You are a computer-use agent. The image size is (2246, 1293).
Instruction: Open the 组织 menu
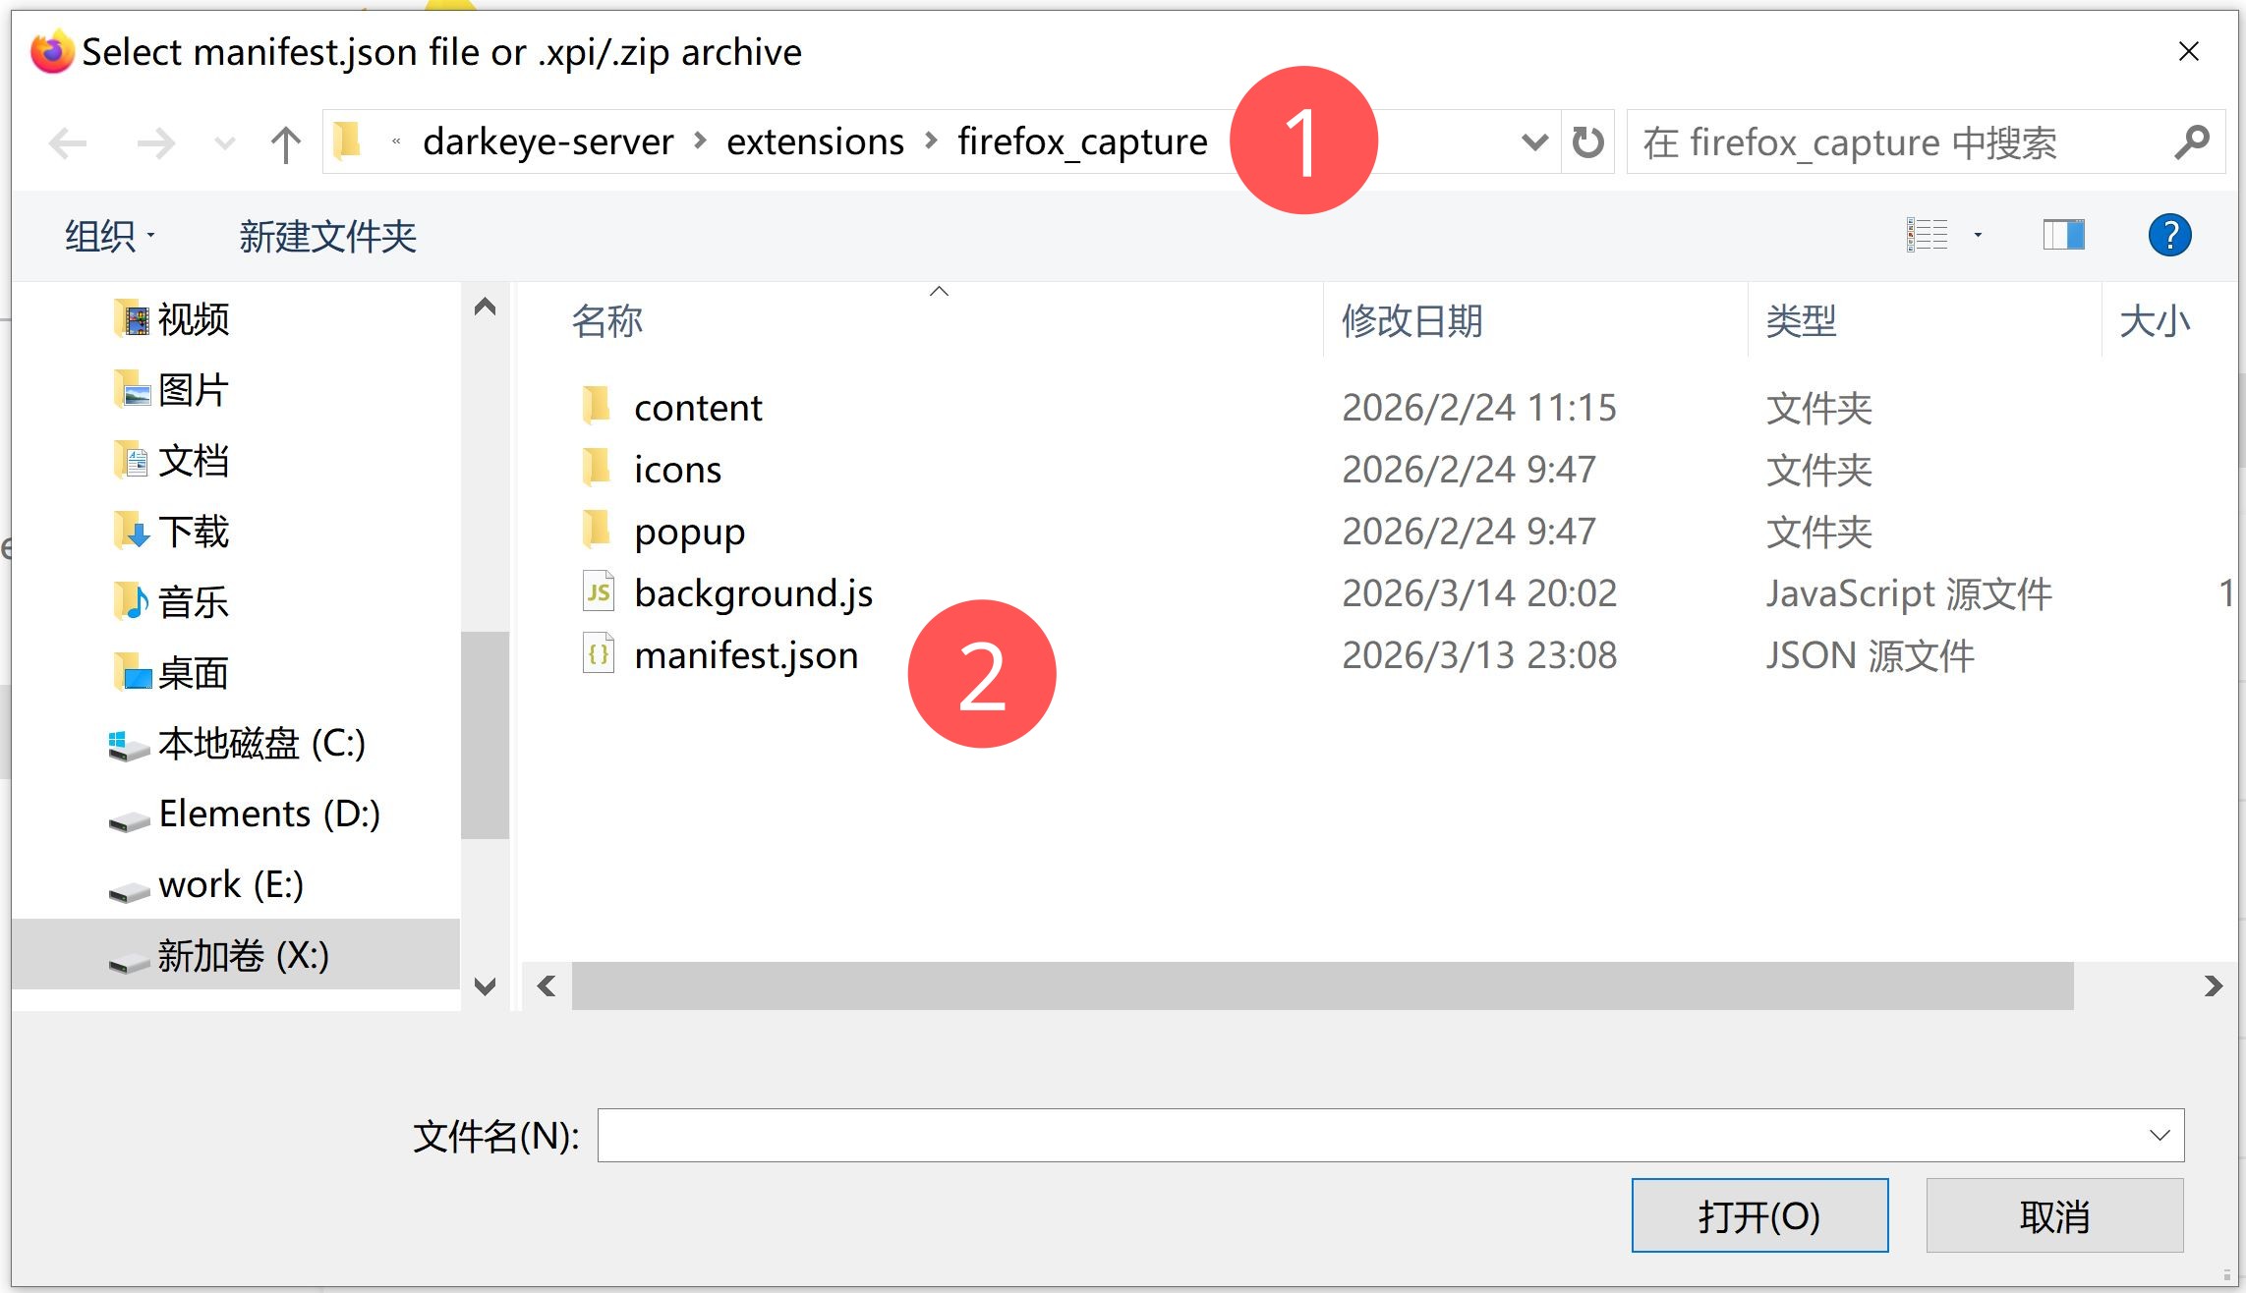click(x=108, y=236)
